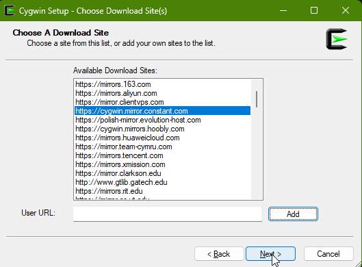The height and width of the screenshot is (267, 362).
Task: Click the download sites list scrollbar thumb
Action: coord(257,99)
